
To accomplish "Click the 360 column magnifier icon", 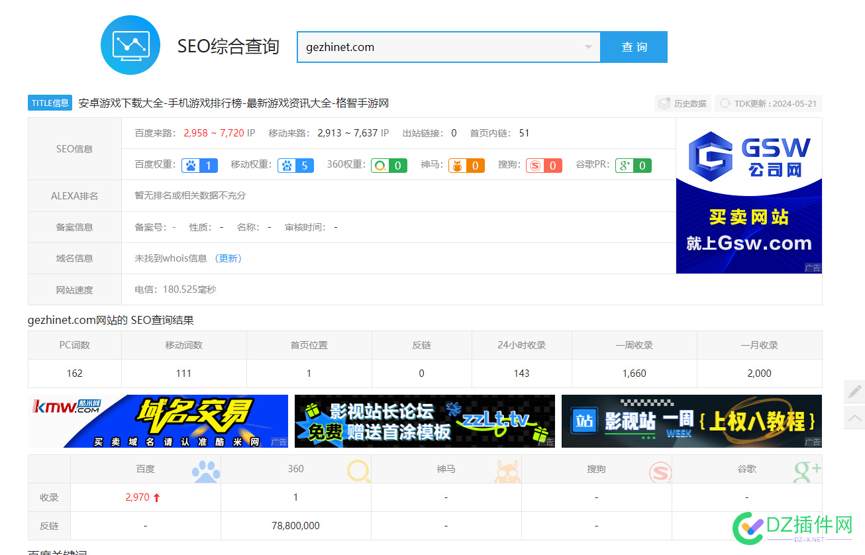I will [359, 471].
